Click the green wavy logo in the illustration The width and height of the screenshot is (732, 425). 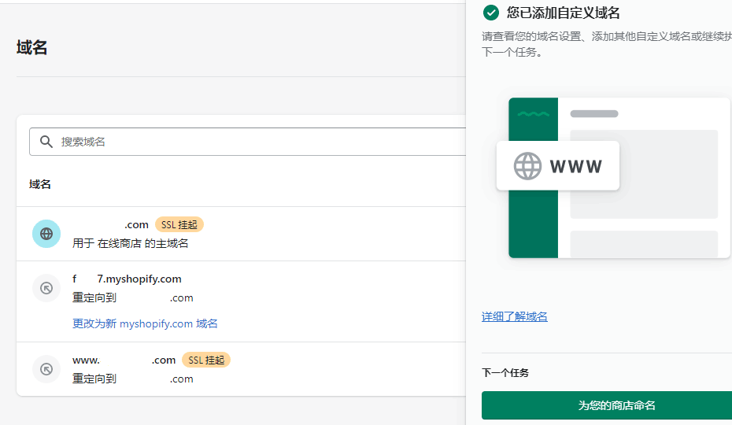[533, 114]
